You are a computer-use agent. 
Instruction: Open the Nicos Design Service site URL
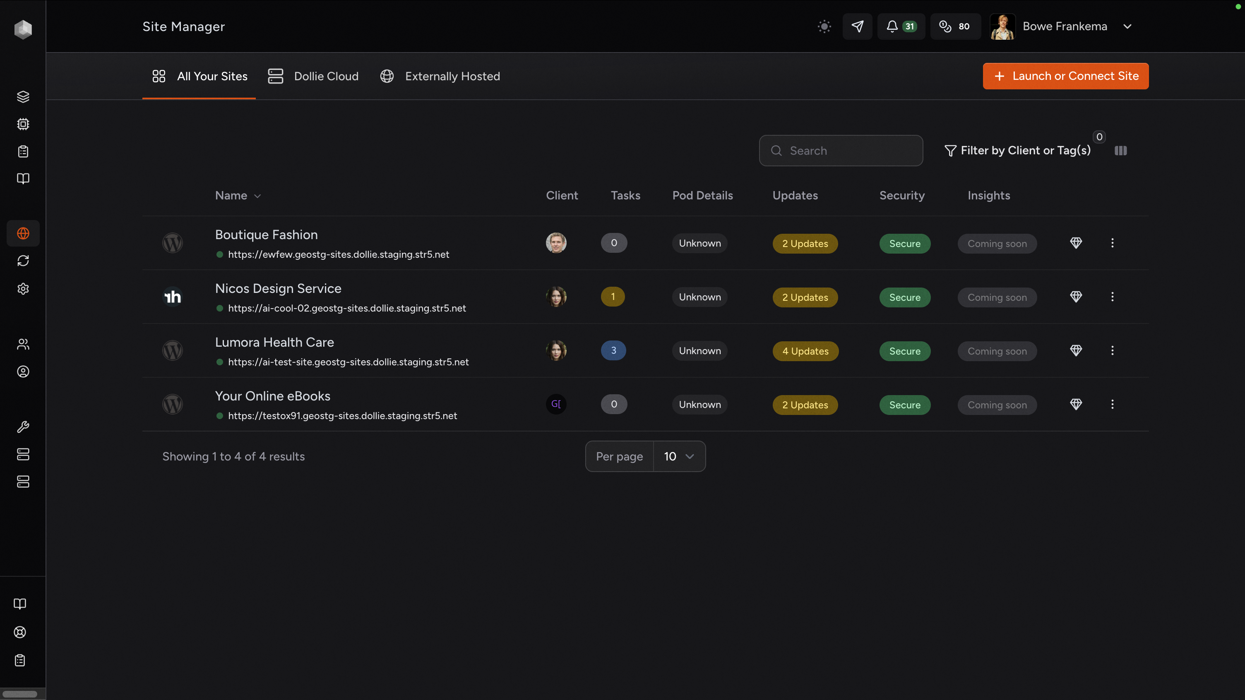point(346,308)
